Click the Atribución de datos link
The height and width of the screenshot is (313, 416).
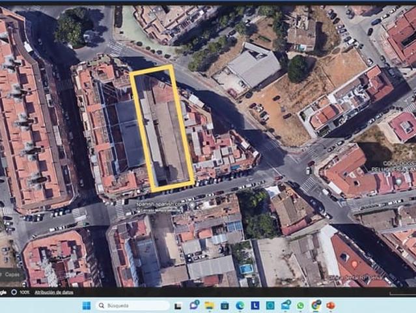tap(54, 292)
